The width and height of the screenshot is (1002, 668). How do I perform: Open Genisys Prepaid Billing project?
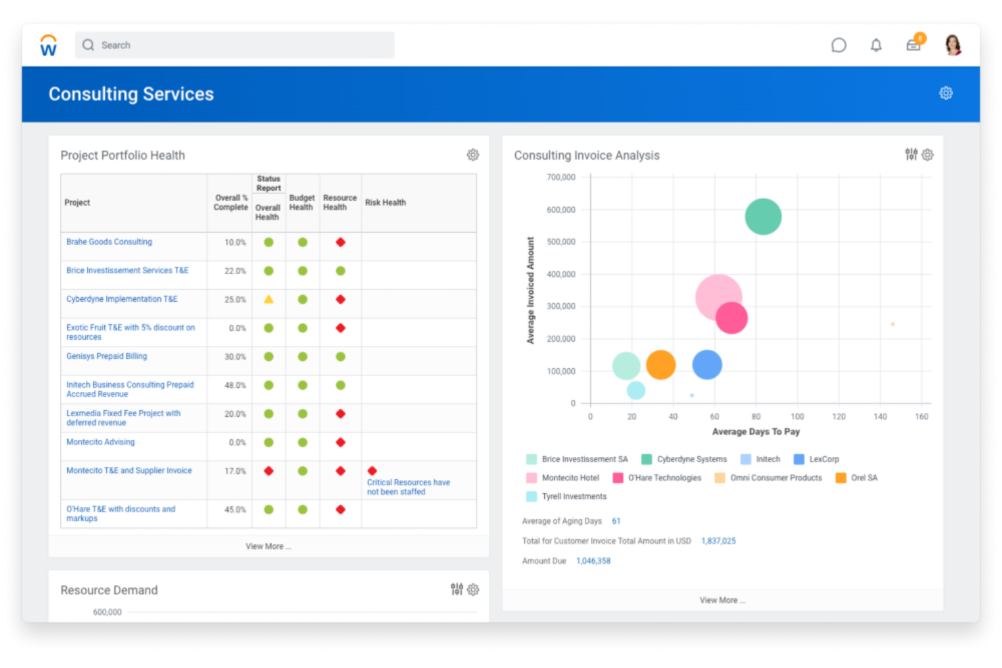(106, 356)
